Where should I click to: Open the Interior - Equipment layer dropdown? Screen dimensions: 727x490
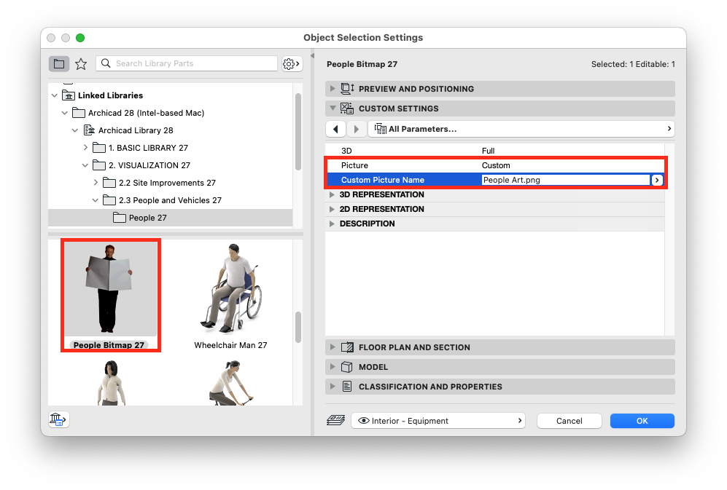pos(438,421)
